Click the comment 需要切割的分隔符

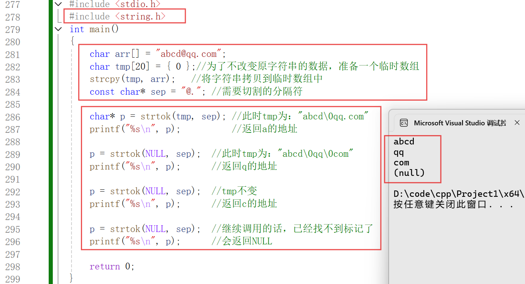click(x=257, y=92)
